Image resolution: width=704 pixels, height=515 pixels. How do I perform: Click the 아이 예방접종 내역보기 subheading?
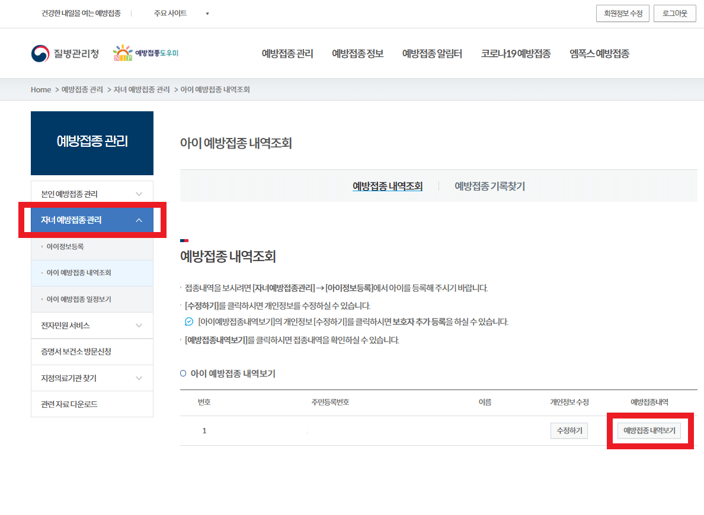[x=233, y=374]
